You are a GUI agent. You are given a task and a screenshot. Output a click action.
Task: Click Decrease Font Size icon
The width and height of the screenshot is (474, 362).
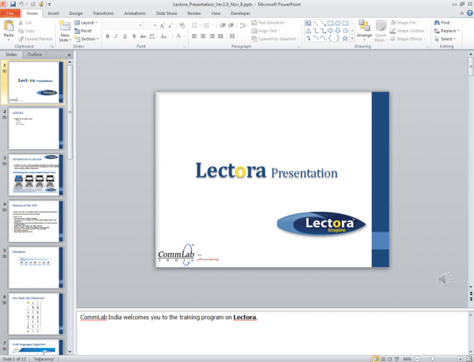click(x=170, y=25)
